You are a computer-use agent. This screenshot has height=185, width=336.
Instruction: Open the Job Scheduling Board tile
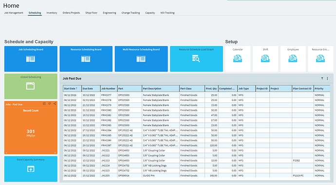31,59
